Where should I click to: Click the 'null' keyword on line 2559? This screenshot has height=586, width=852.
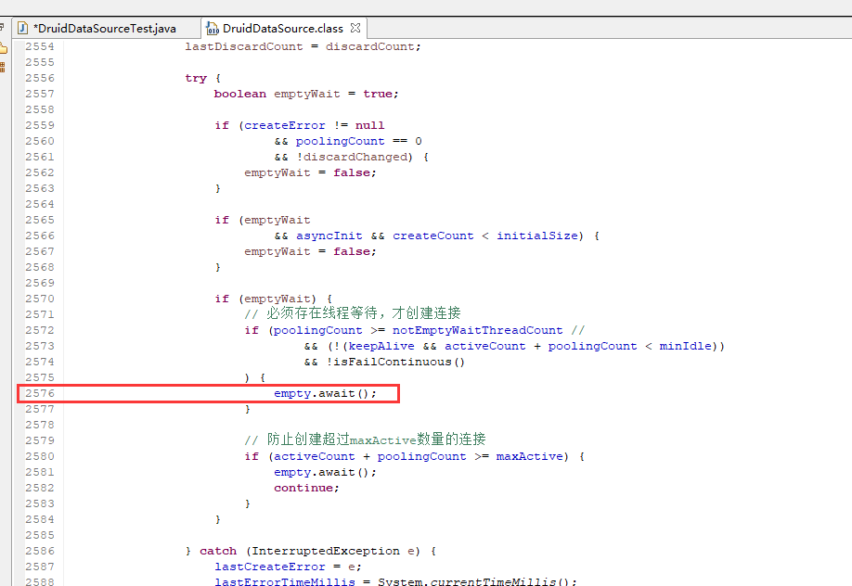click(x=370, y=125)
